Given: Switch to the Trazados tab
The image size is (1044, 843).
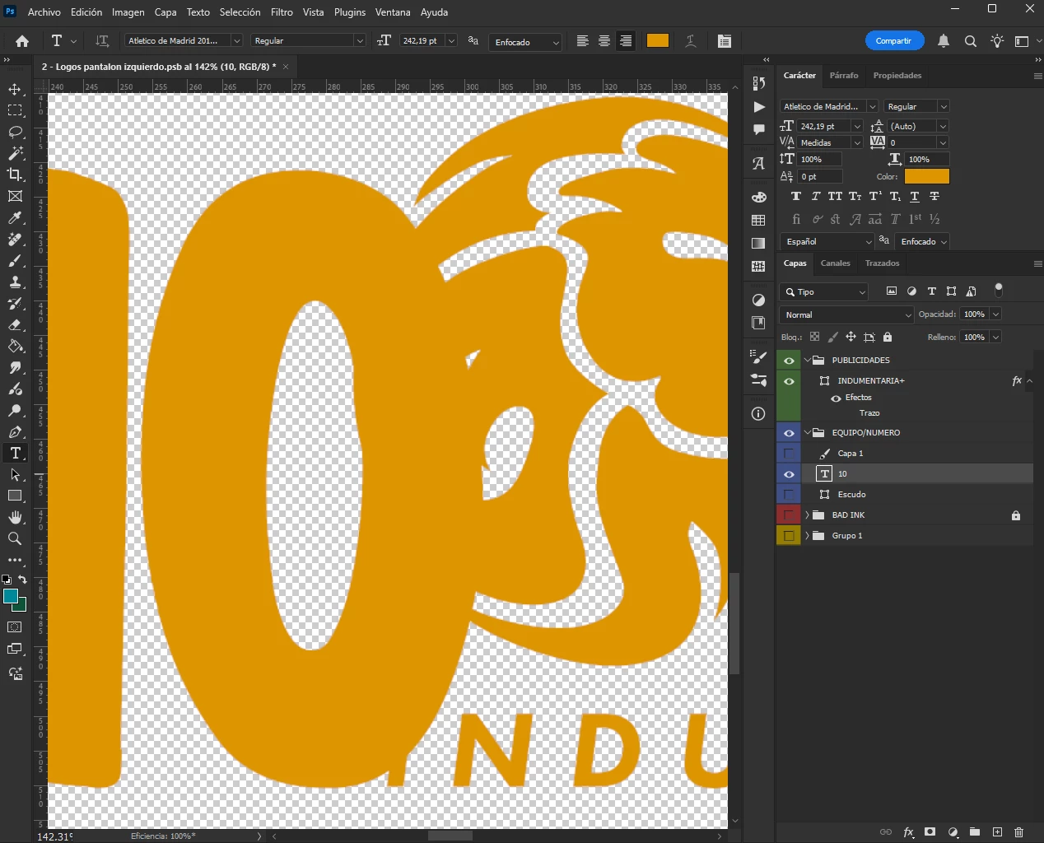Looking at the screenshot, I should point(882,263).
